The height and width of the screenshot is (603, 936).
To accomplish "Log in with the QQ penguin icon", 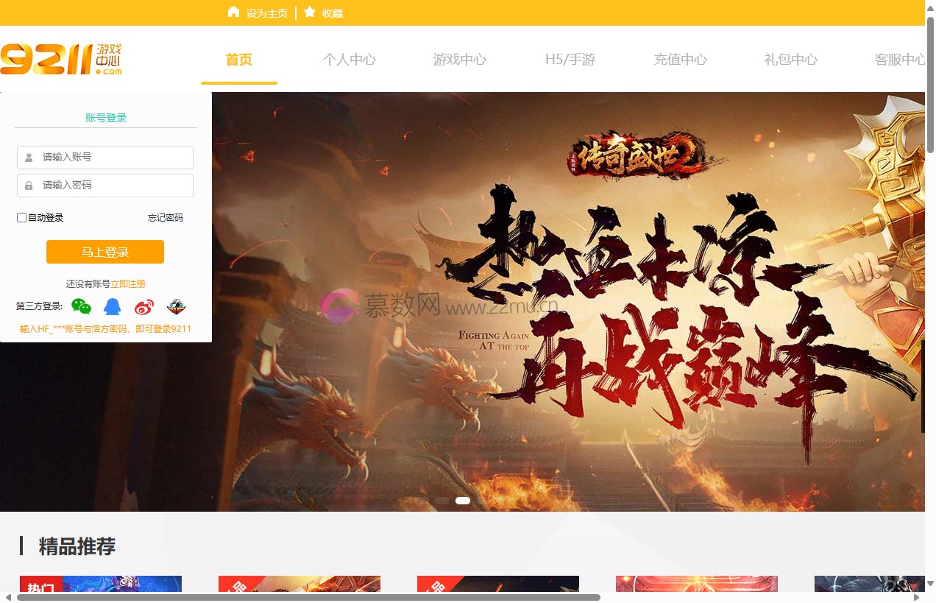I will point(112,306).
